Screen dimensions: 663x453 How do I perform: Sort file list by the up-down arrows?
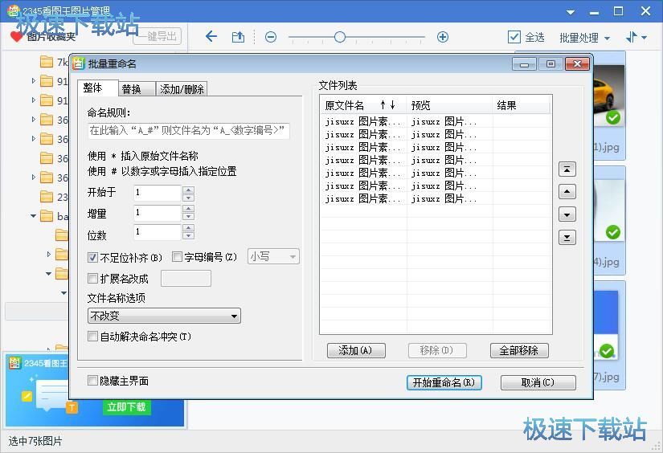tap(387, 104)
